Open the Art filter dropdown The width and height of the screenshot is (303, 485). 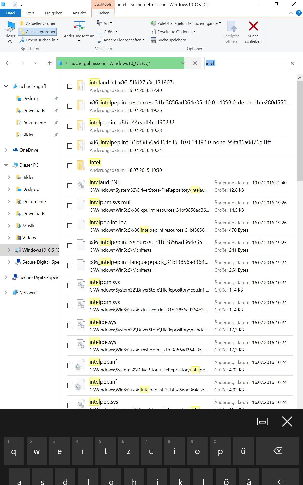(x=104, y=23)
